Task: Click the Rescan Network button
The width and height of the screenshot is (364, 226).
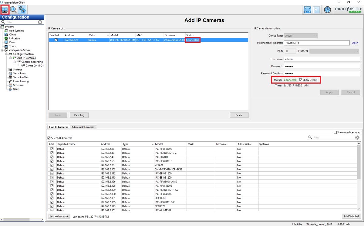Action: click(59, 216)
